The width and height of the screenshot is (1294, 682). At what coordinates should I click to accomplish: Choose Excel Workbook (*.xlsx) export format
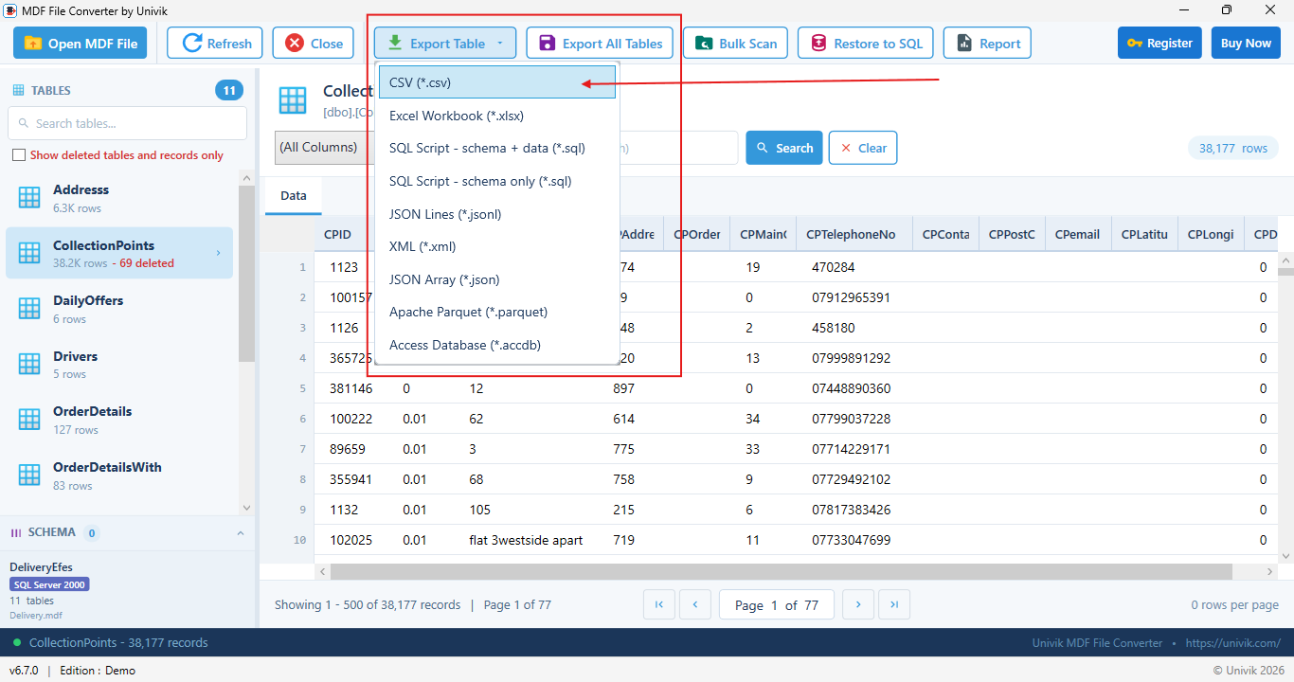pos(497,116)
